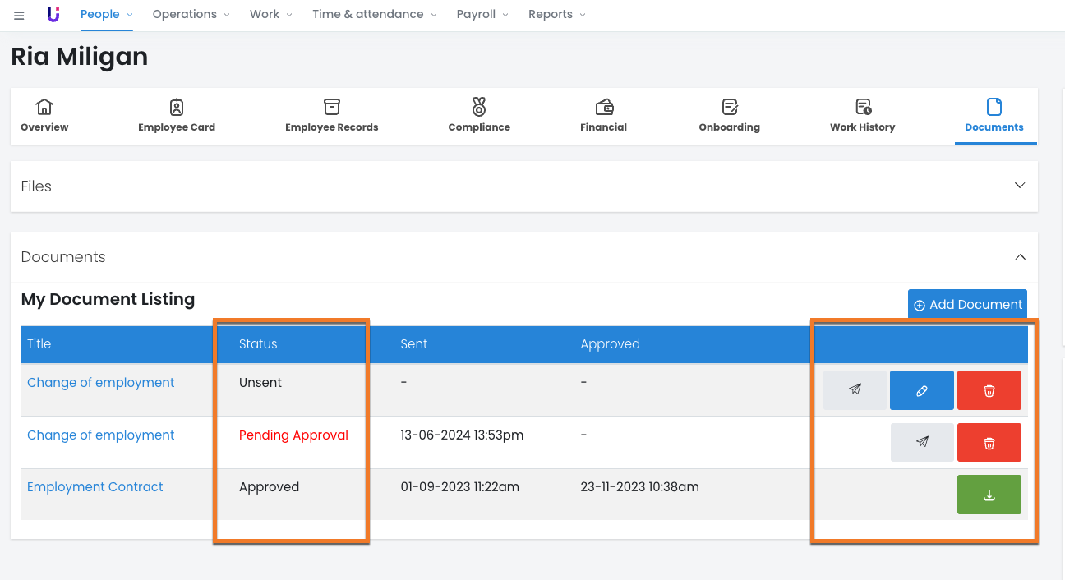The width and height of the screenshot is (1065, 580).
Task: Switch to the Employee Card tab
Action: (x=177, y=116)
